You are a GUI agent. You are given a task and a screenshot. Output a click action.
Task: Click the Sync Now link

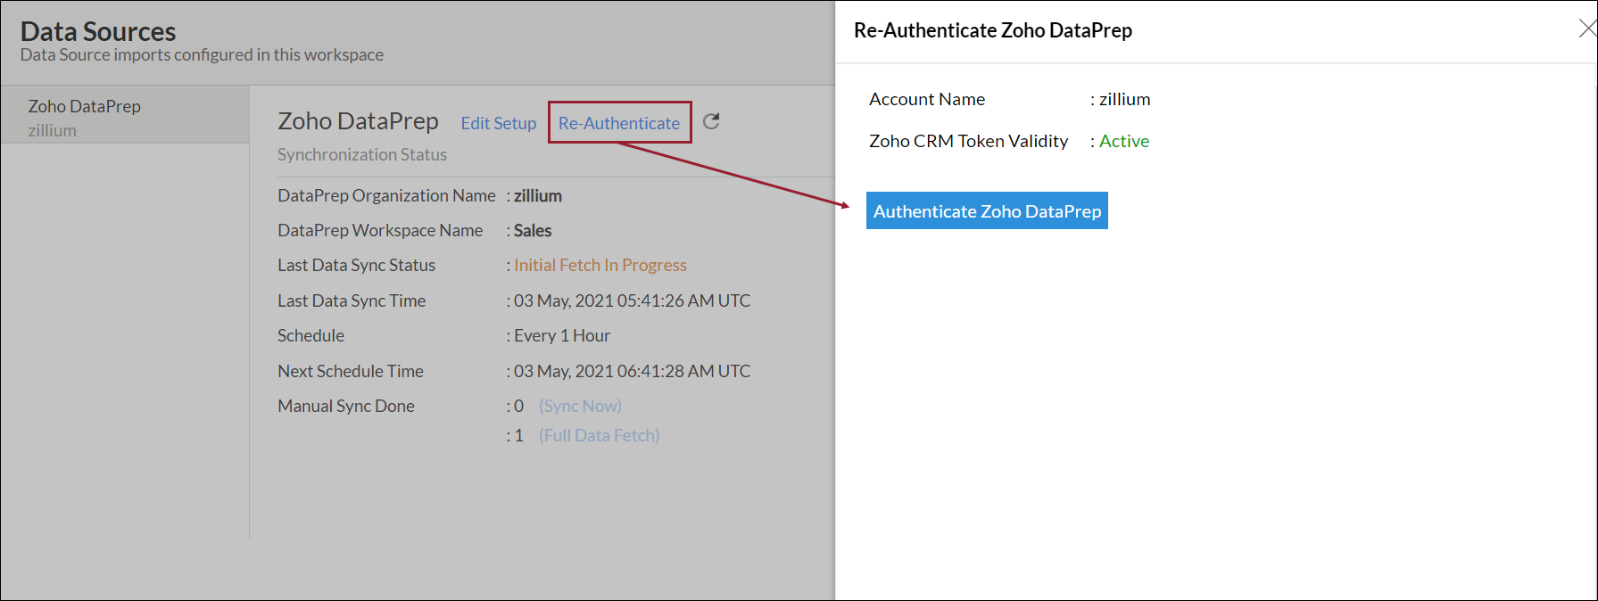pos(580,406)
